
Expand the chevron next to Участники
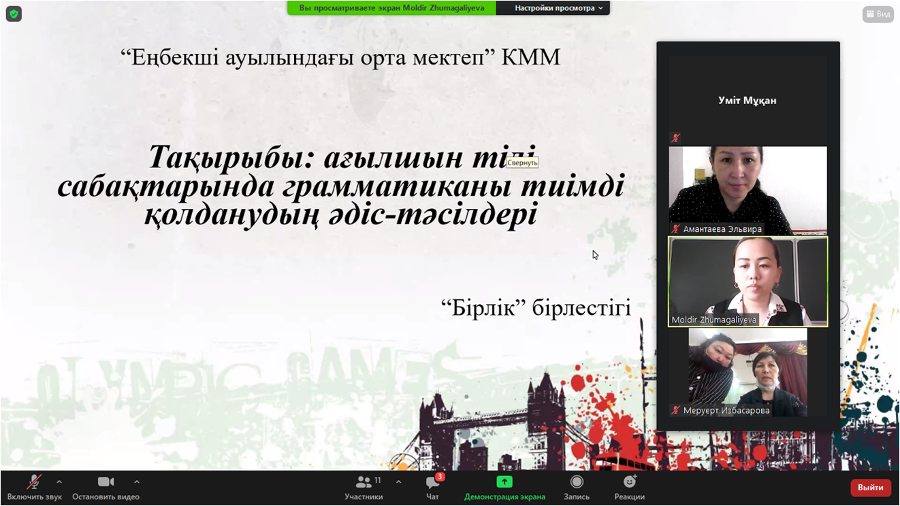point(398,482)
